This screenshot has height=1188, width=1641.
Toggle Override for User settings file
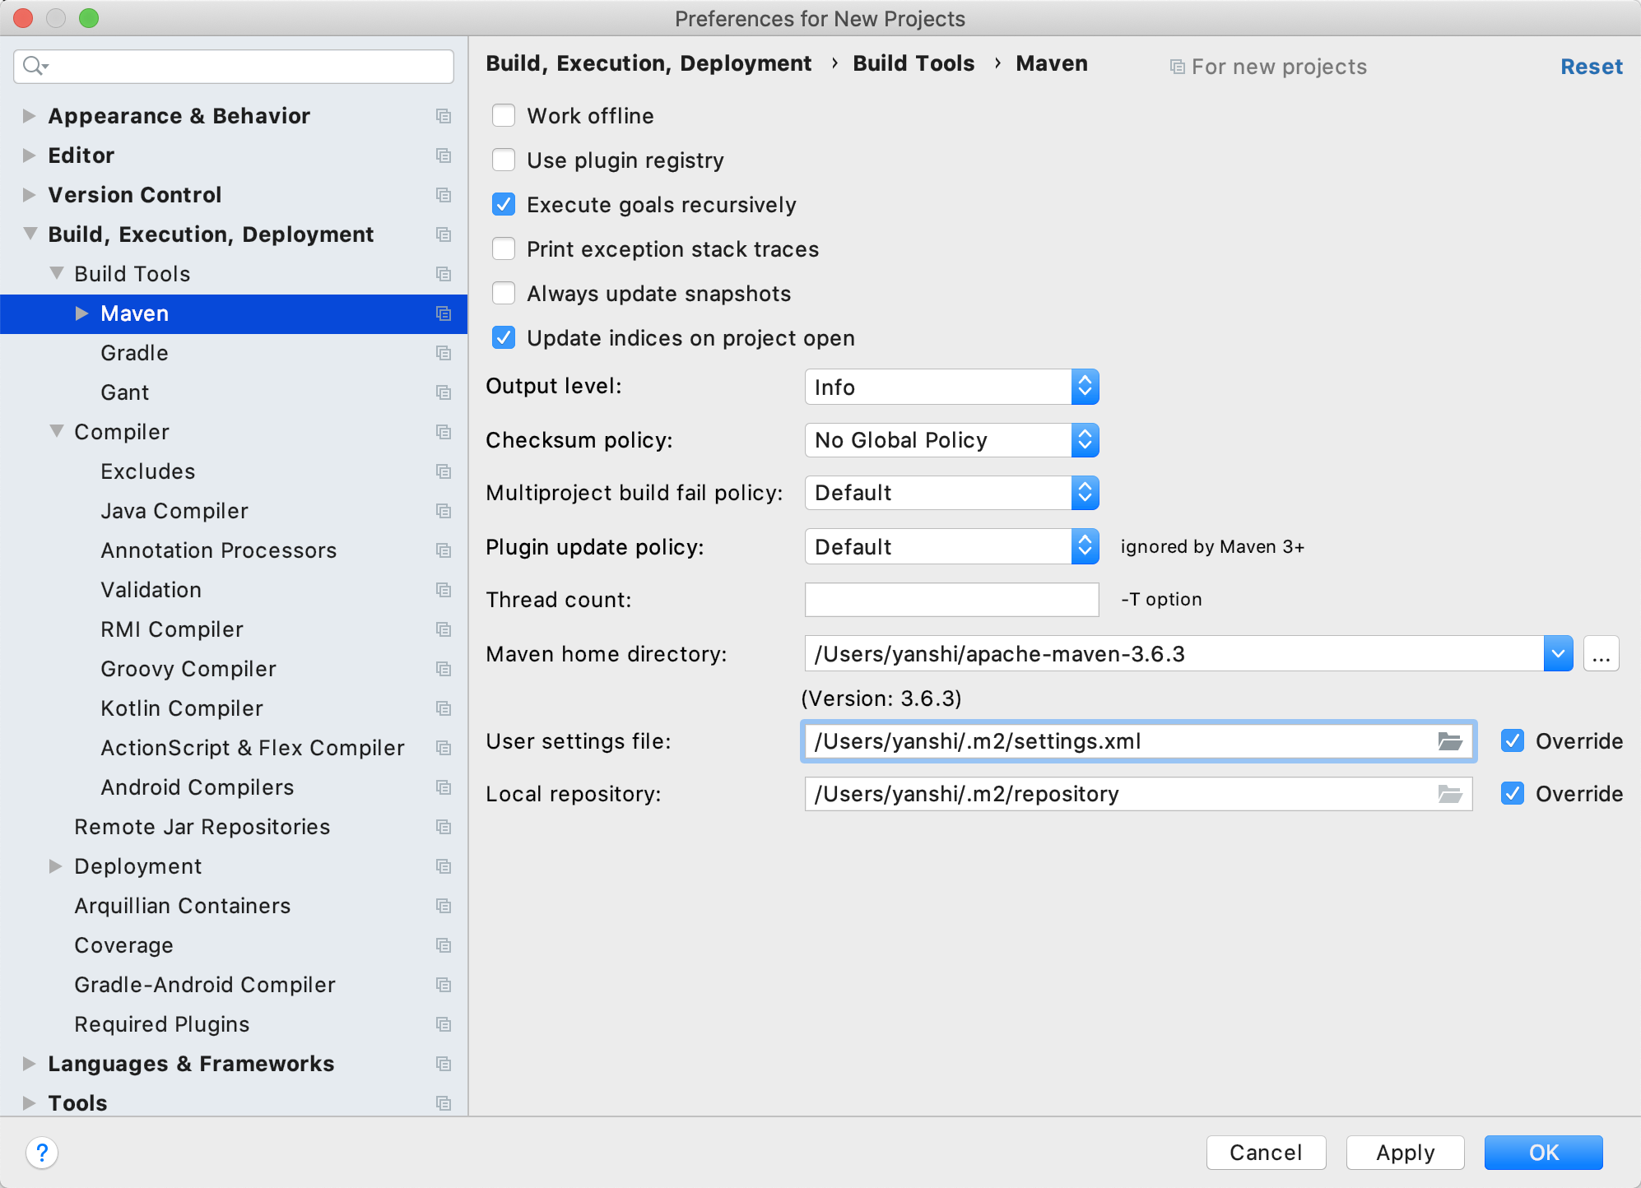click(x=1513, y=741)
